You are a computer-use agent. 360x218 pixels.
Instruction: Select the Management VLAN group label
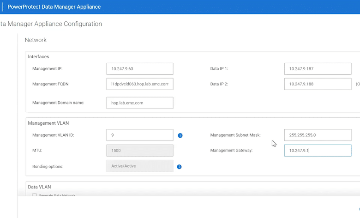(x=48, y=123)
